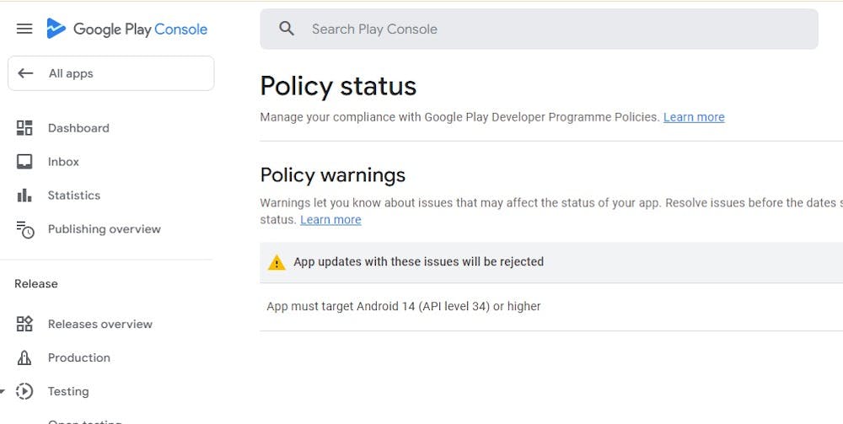Collapse the Testing section arrow
Viewport: 843px width, 424px height.
3,392
